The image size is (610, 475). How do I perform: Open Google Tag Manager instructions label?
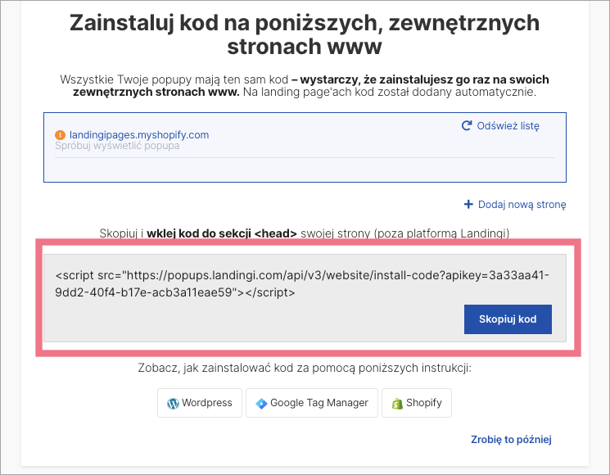point(320,403)
